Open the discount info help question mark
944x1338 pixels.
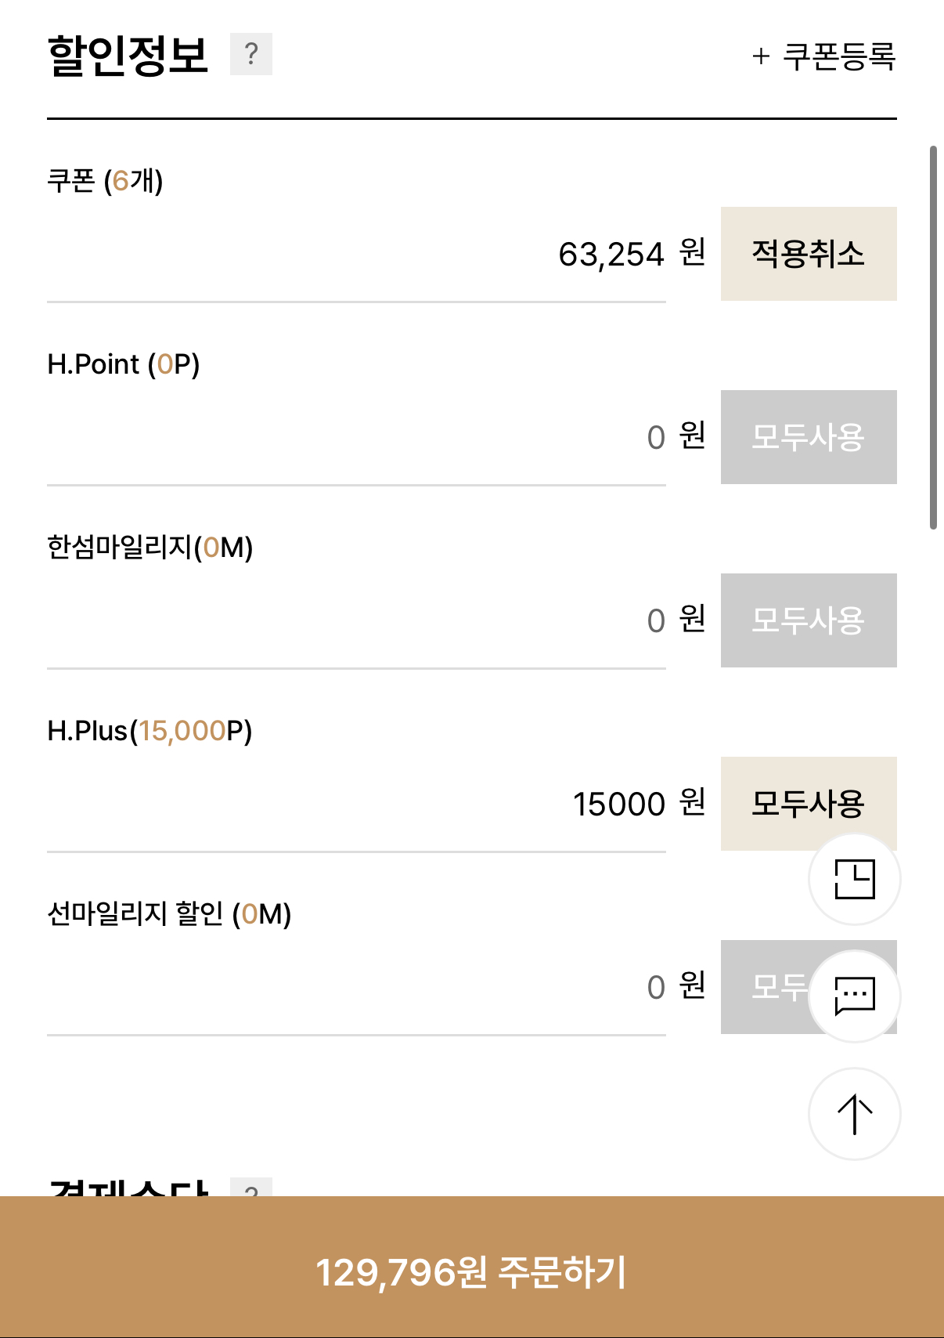coord(251,54)
